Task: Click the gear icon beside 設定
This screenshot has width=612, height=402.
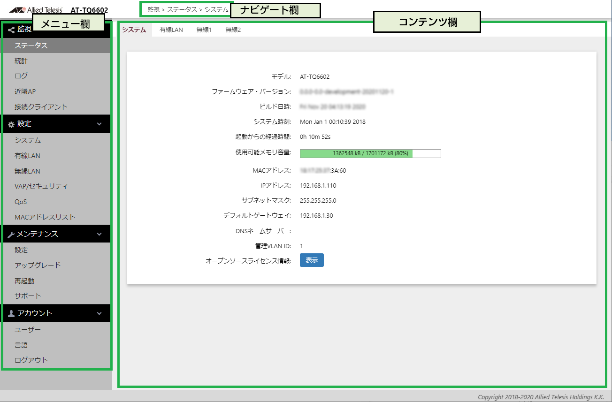Action: [11, 124]
